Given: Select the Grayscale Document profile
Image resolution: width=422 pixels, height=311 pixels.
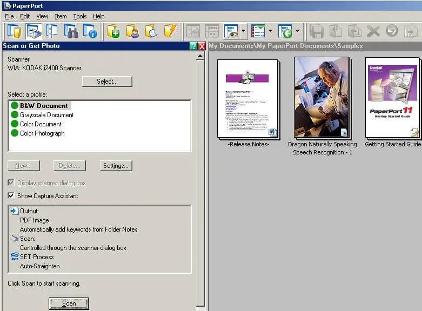Looking at the screenshot, I should pos(46,115).
